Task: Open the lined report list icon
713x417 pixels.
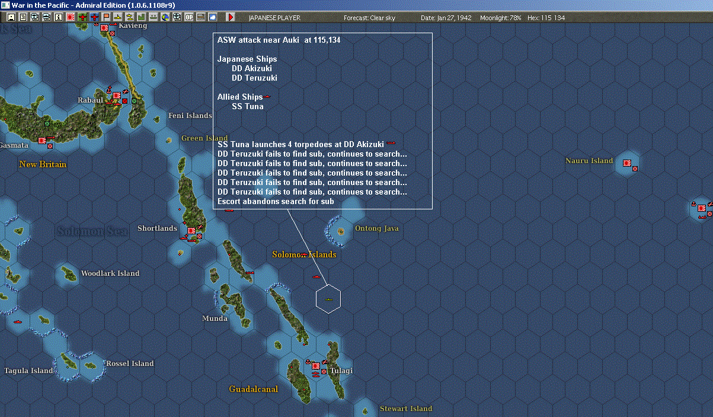Action: pyautogui.click(x=23, y=17)
